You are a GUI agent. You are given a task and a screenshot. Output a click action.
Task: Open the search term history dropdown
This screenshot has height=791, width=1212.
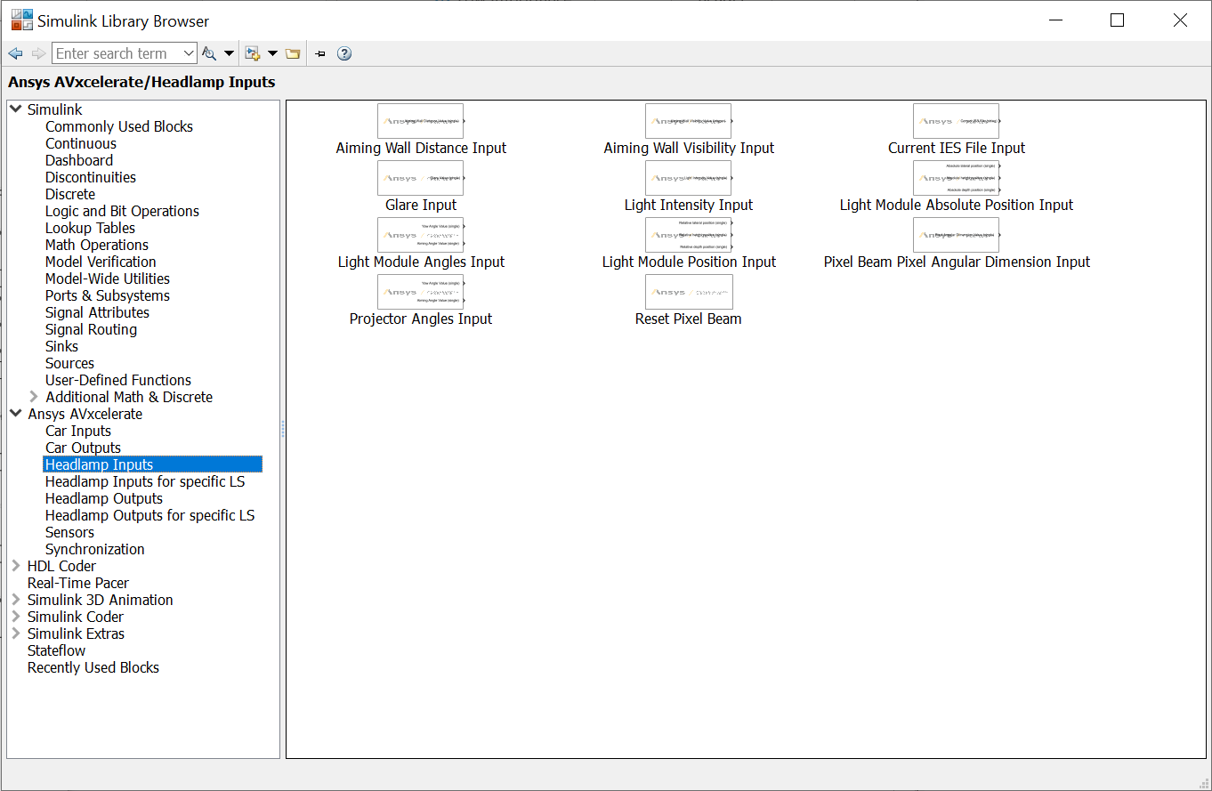click(188, 53)
